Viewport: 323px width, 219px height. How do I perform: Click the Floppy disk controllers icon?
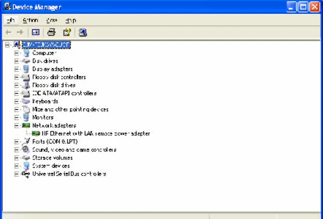26,77
